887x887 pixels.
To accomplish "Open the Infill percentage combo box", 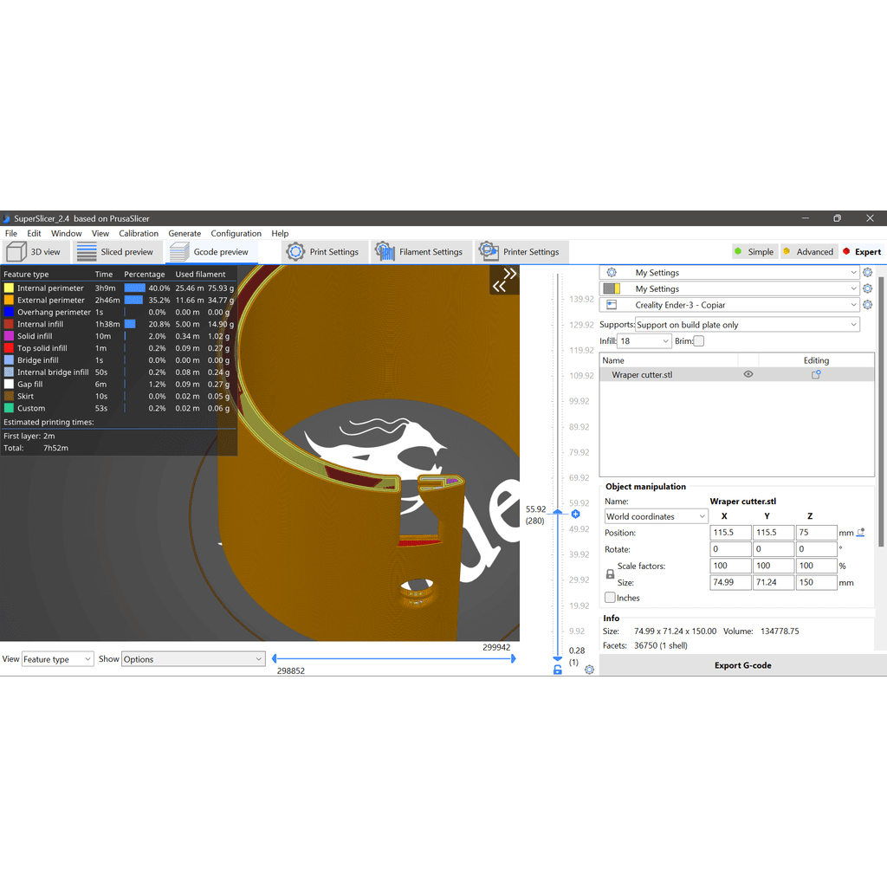I will pyautogui.click(x=644, y=341).
